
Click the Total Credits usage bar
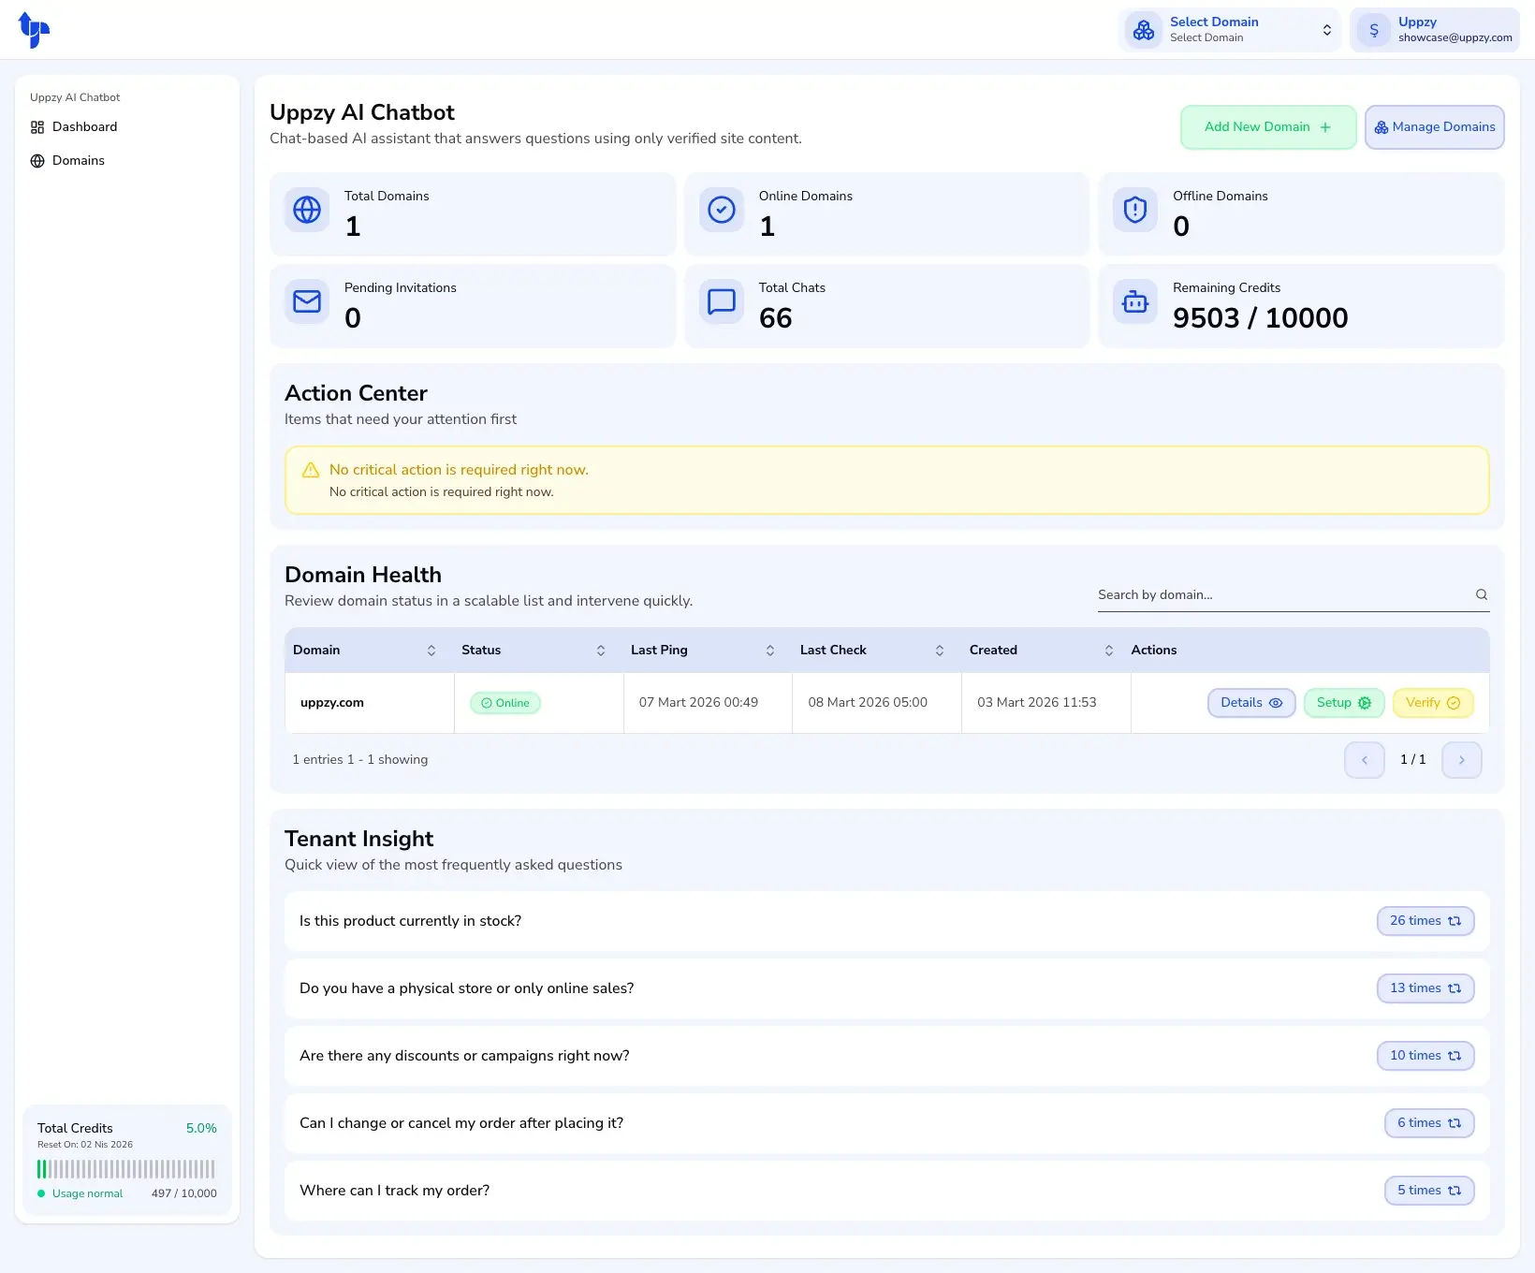126,1169
